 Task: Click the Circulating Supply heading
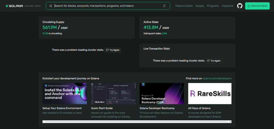click(54, 22)
